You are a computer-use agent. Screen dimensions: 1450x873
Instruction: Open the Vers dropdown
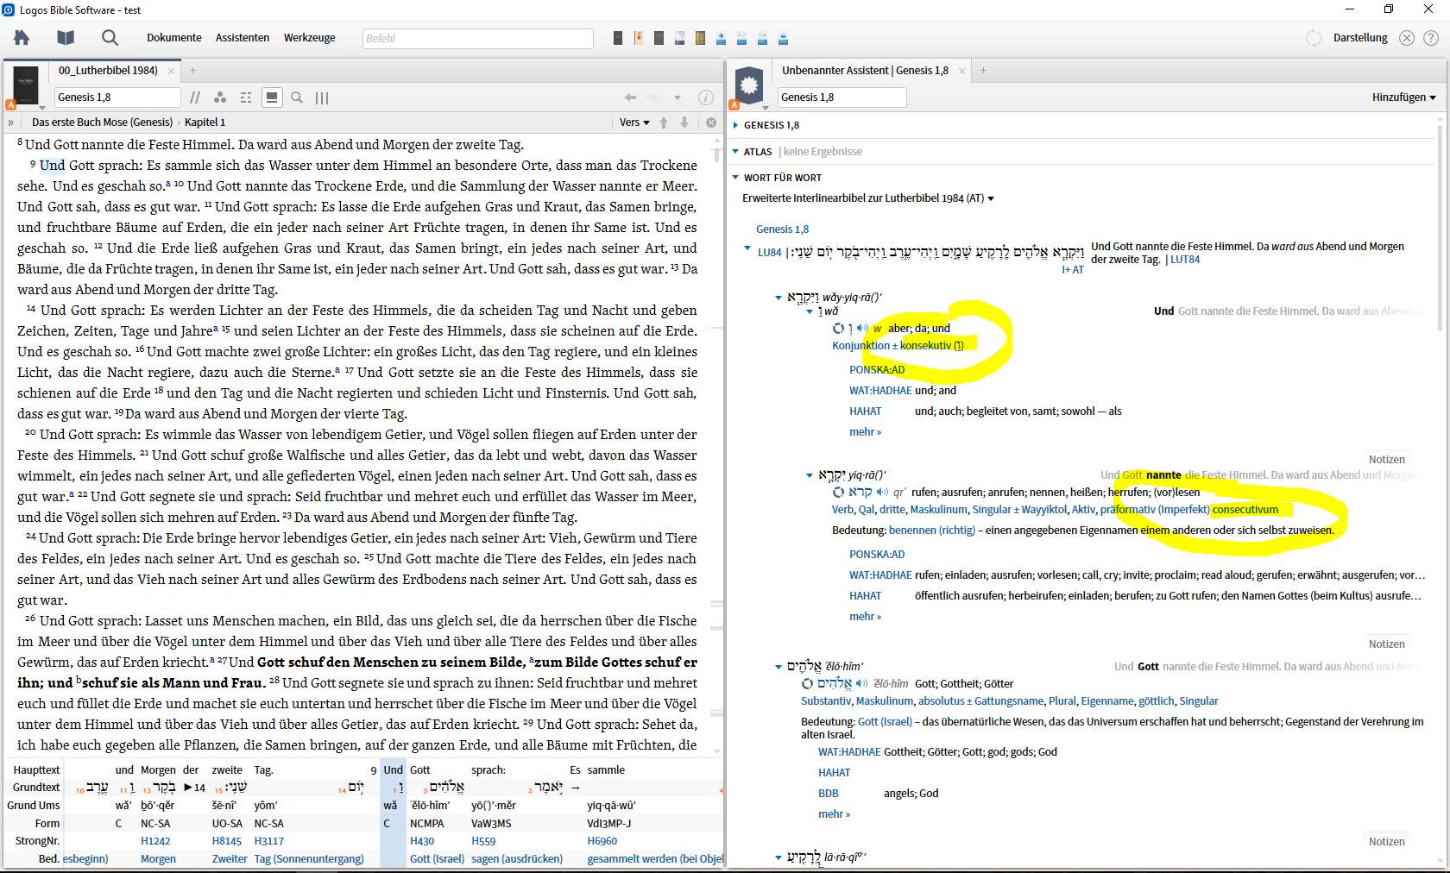click(634, 122)
